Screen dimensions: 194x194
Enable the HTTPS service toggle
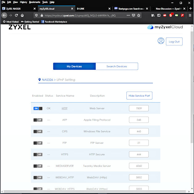click(x=38, y=154)
